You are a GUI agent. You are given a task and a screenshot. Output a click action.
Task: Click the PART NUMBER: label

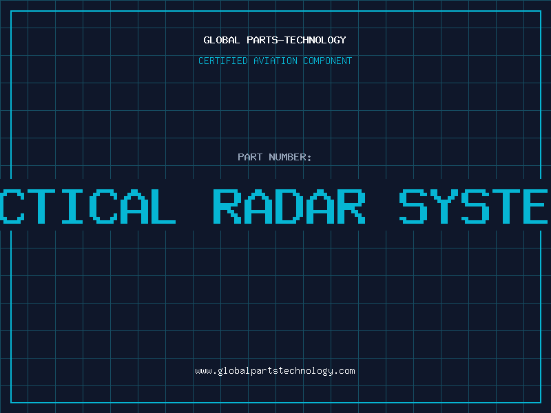pyautogui.click(x=274, y=157)
